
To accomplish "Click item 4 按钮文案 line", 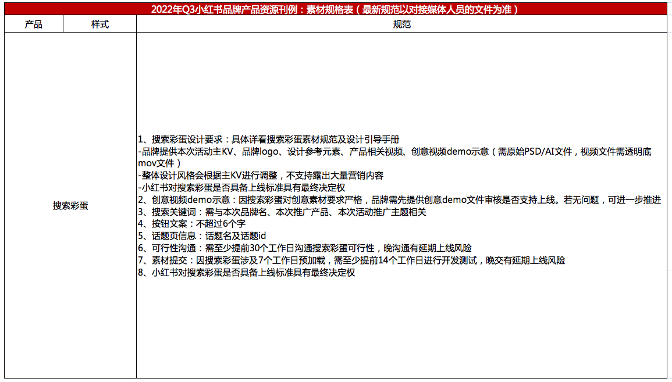I will tap(191, 224).
